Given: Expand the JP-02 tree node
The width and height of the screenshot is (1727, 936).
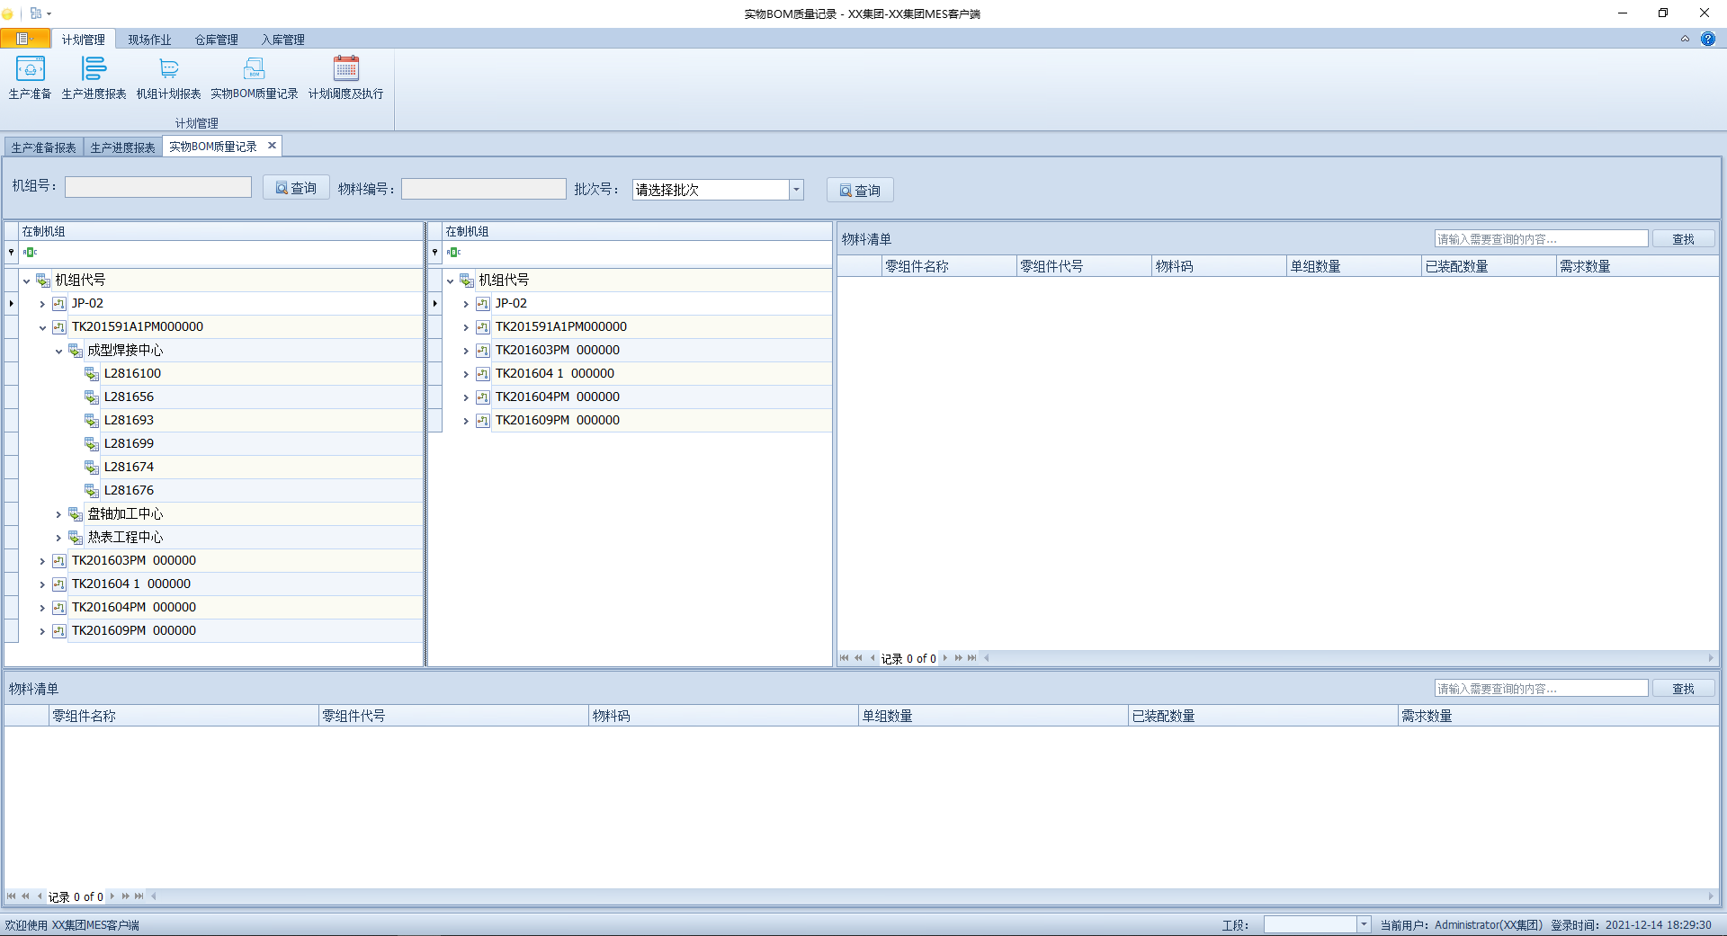Looking at the screenshot, I should coord(41,303).
